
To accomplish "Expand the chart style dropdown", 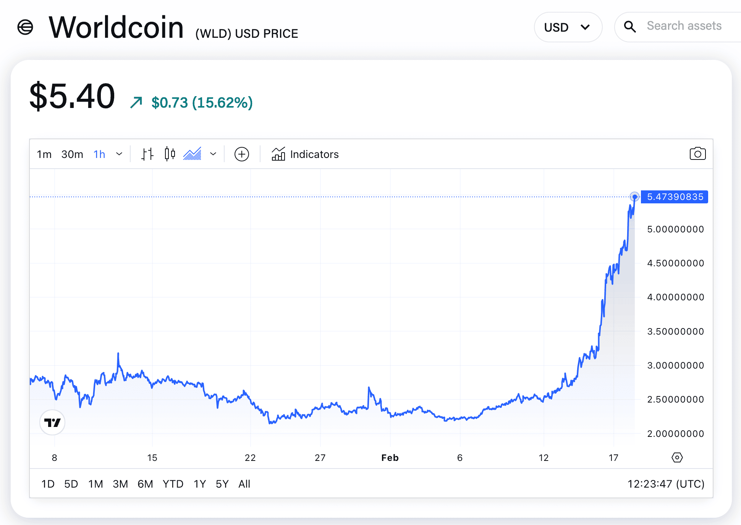I will pyautogui.click(x=213, y=154).
